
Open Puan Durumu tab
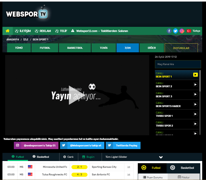click(153, 177)
